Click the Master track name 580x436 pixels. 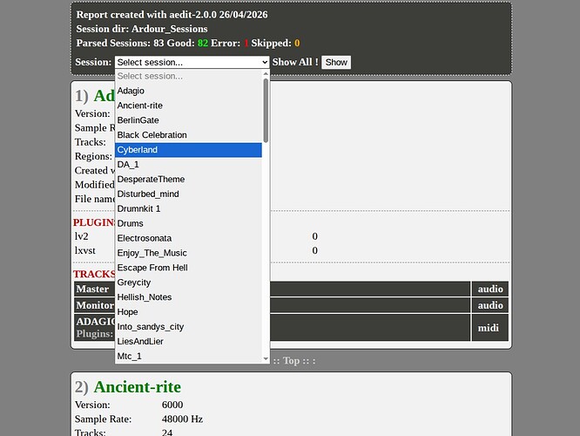pyautogui.click(x=92, y=289)
